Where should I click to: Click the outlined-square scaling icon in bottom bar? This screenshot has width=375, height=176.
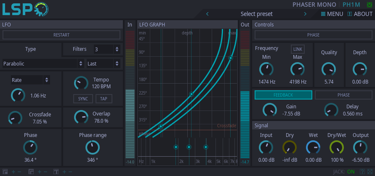click(31, 172)
